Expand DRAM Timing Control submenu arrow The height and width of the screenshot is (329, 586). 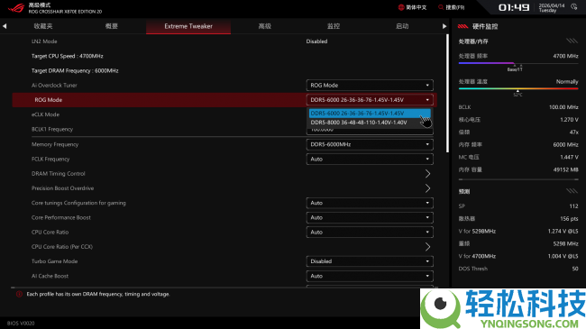coord(427,173)
